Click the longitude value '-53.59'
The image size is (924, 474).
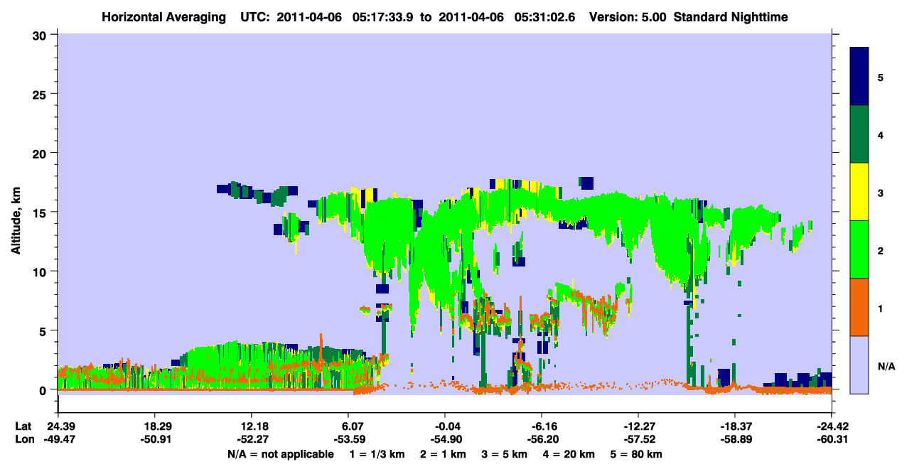click(348, 440)
